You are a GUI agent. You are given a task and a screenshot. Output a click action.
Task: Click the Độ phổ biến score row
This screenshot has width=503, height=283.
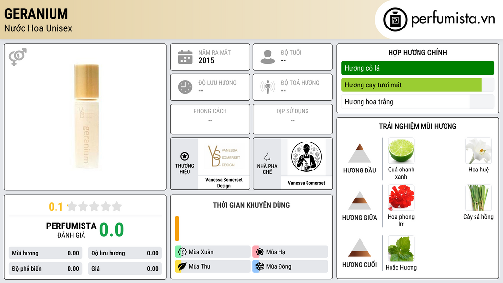coord(45,269)
